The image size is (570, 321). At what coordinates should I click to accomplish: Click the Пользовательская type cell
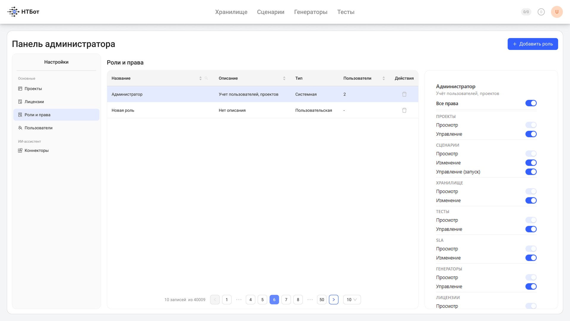pos(313,110)
